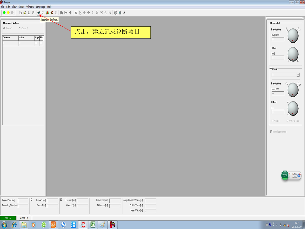Click the zoom in magnifier icon

105,13
